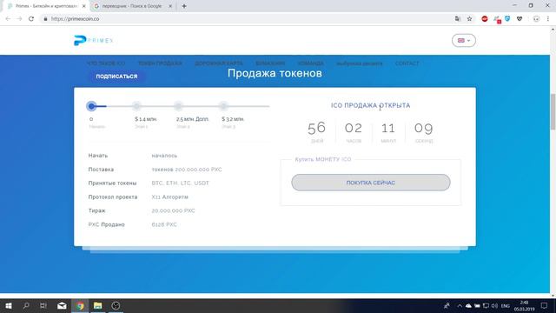Screen dimensions: 556x313
Task: Open the 'КОМАНДА' menu item
Action: (x=310, y=63)
